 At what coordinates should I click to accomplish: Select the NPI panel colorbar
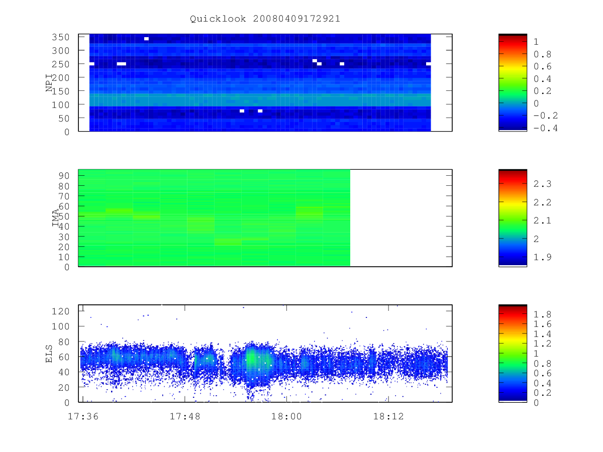(513, 82)
